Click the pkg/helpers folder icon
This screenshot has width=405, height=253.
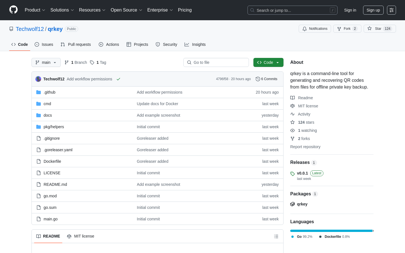coord(39,127)
